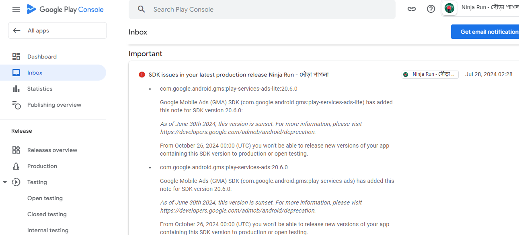Click the Google Play Console logo
The height and width of the screenshot is (235, 519).
point(65,9)
